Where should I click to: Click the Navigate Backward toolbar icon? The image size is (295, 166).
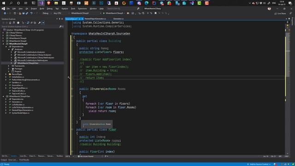5,13
